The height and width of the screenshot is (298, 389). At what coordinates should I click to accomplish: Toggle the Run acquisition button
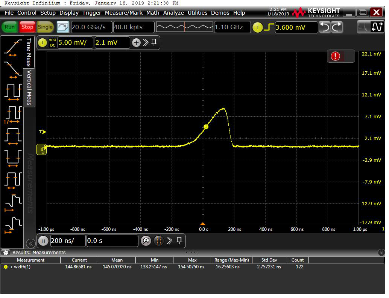[x=10, y=27]
